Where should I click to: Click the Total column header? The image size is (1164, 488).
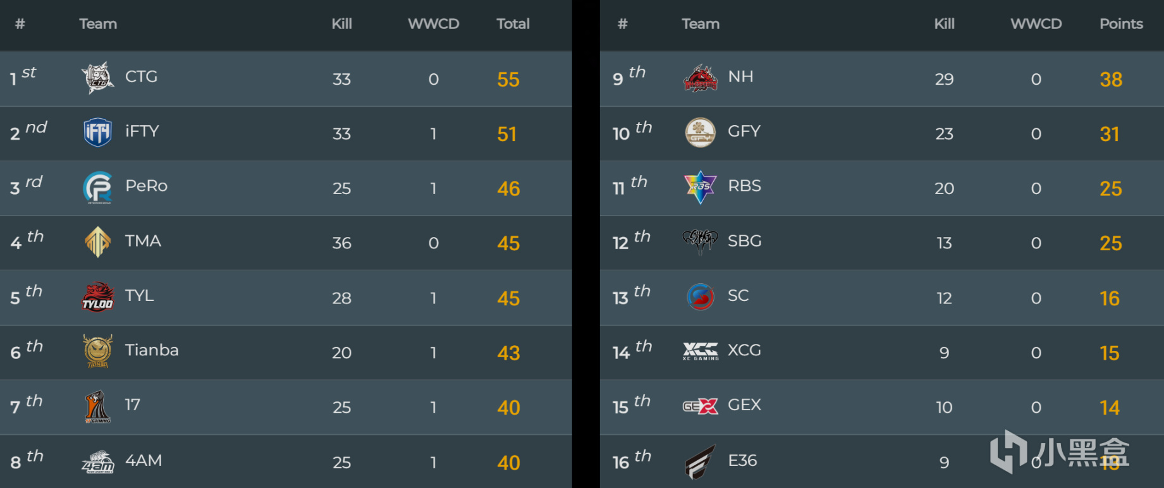click(x=513, y=24)
